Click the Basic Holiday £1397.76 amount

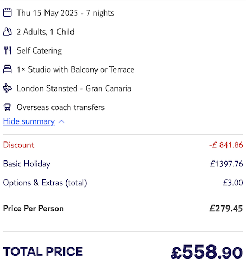[226, 164]
